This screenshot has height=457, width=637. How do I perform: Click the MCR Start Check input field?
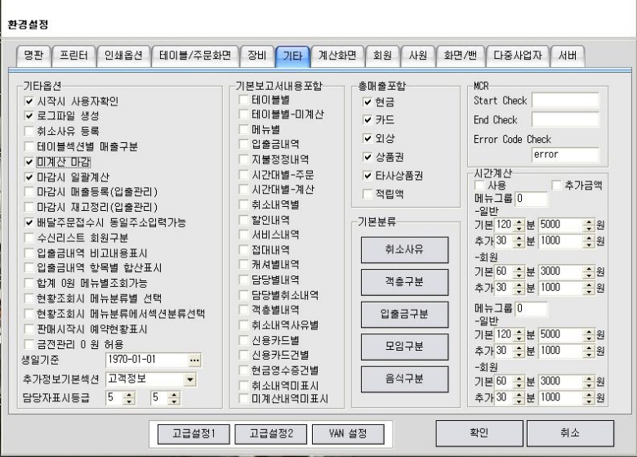[565, 101]
